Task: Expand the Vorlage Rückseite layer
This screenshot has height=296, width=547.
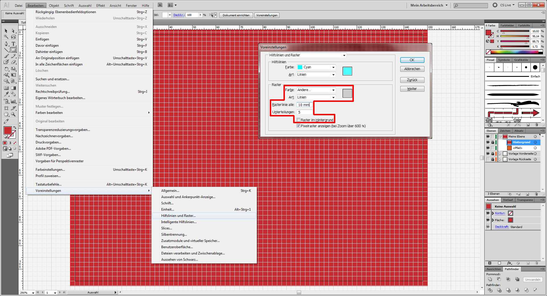Action: pyautogui.click(x=500, y=159)
